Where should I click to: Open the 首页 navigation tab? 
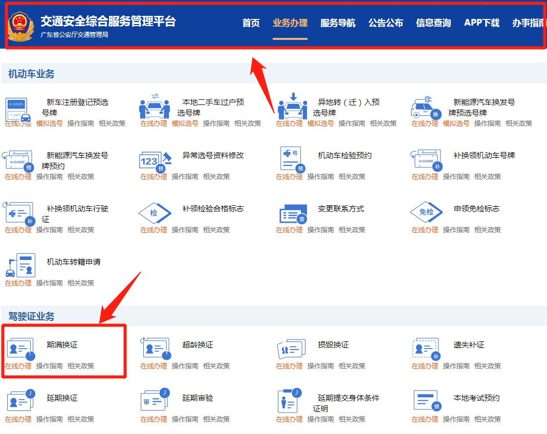click(251, 23)
